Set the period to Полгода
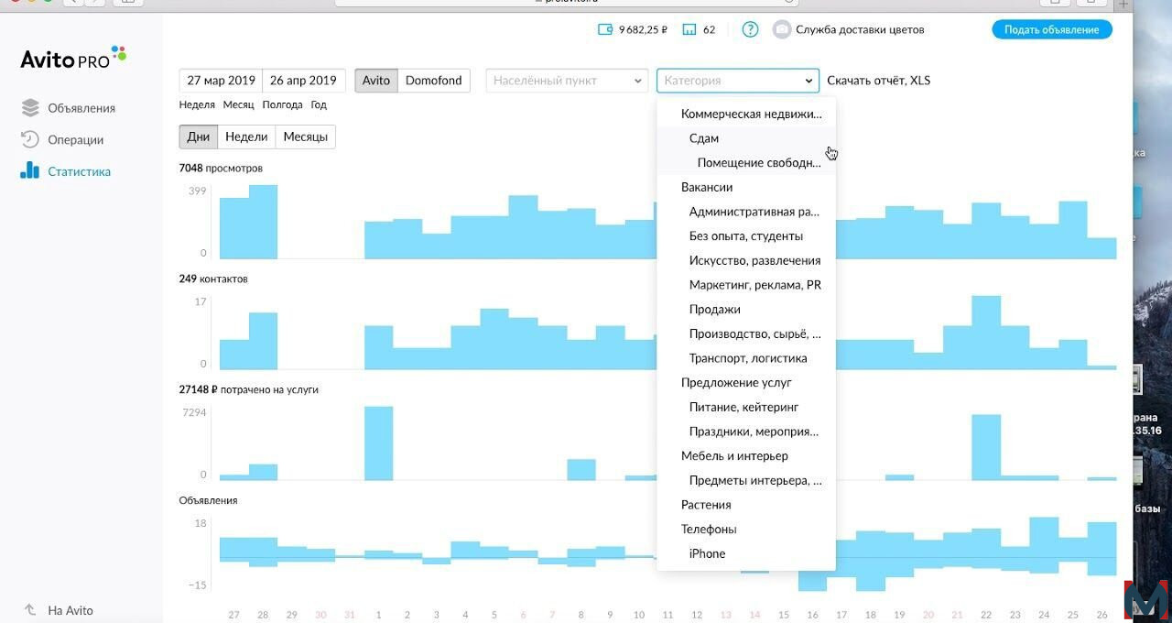The width and height of the screenshot is (1172, 623). 282,104
